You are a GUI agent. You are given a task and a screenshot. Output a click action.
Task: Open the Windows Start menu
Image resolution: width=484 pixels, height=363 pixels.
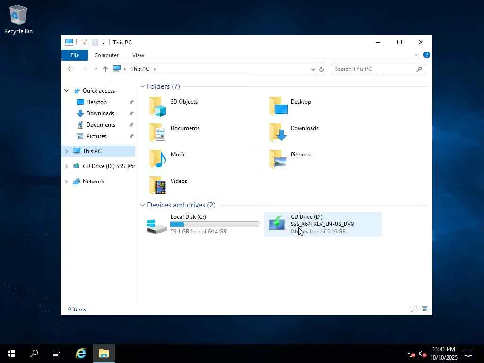pyautogui.click(x=11, y=354)
